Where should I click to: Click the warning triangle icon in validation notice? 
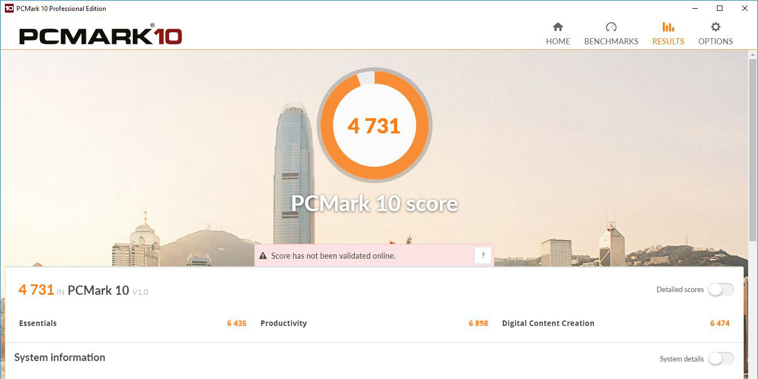coord(263,255)
